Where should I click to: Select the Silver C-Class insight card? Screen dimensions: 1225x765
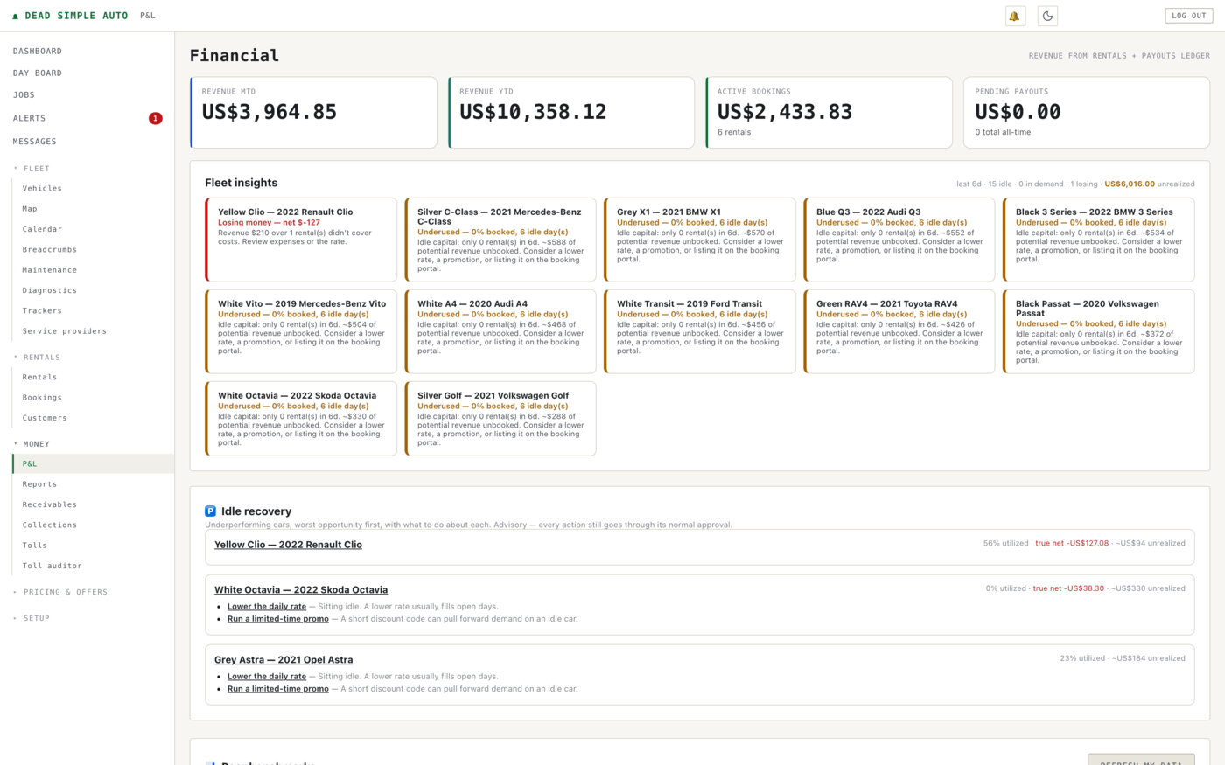pyautogui.click(x=500, y=240)
